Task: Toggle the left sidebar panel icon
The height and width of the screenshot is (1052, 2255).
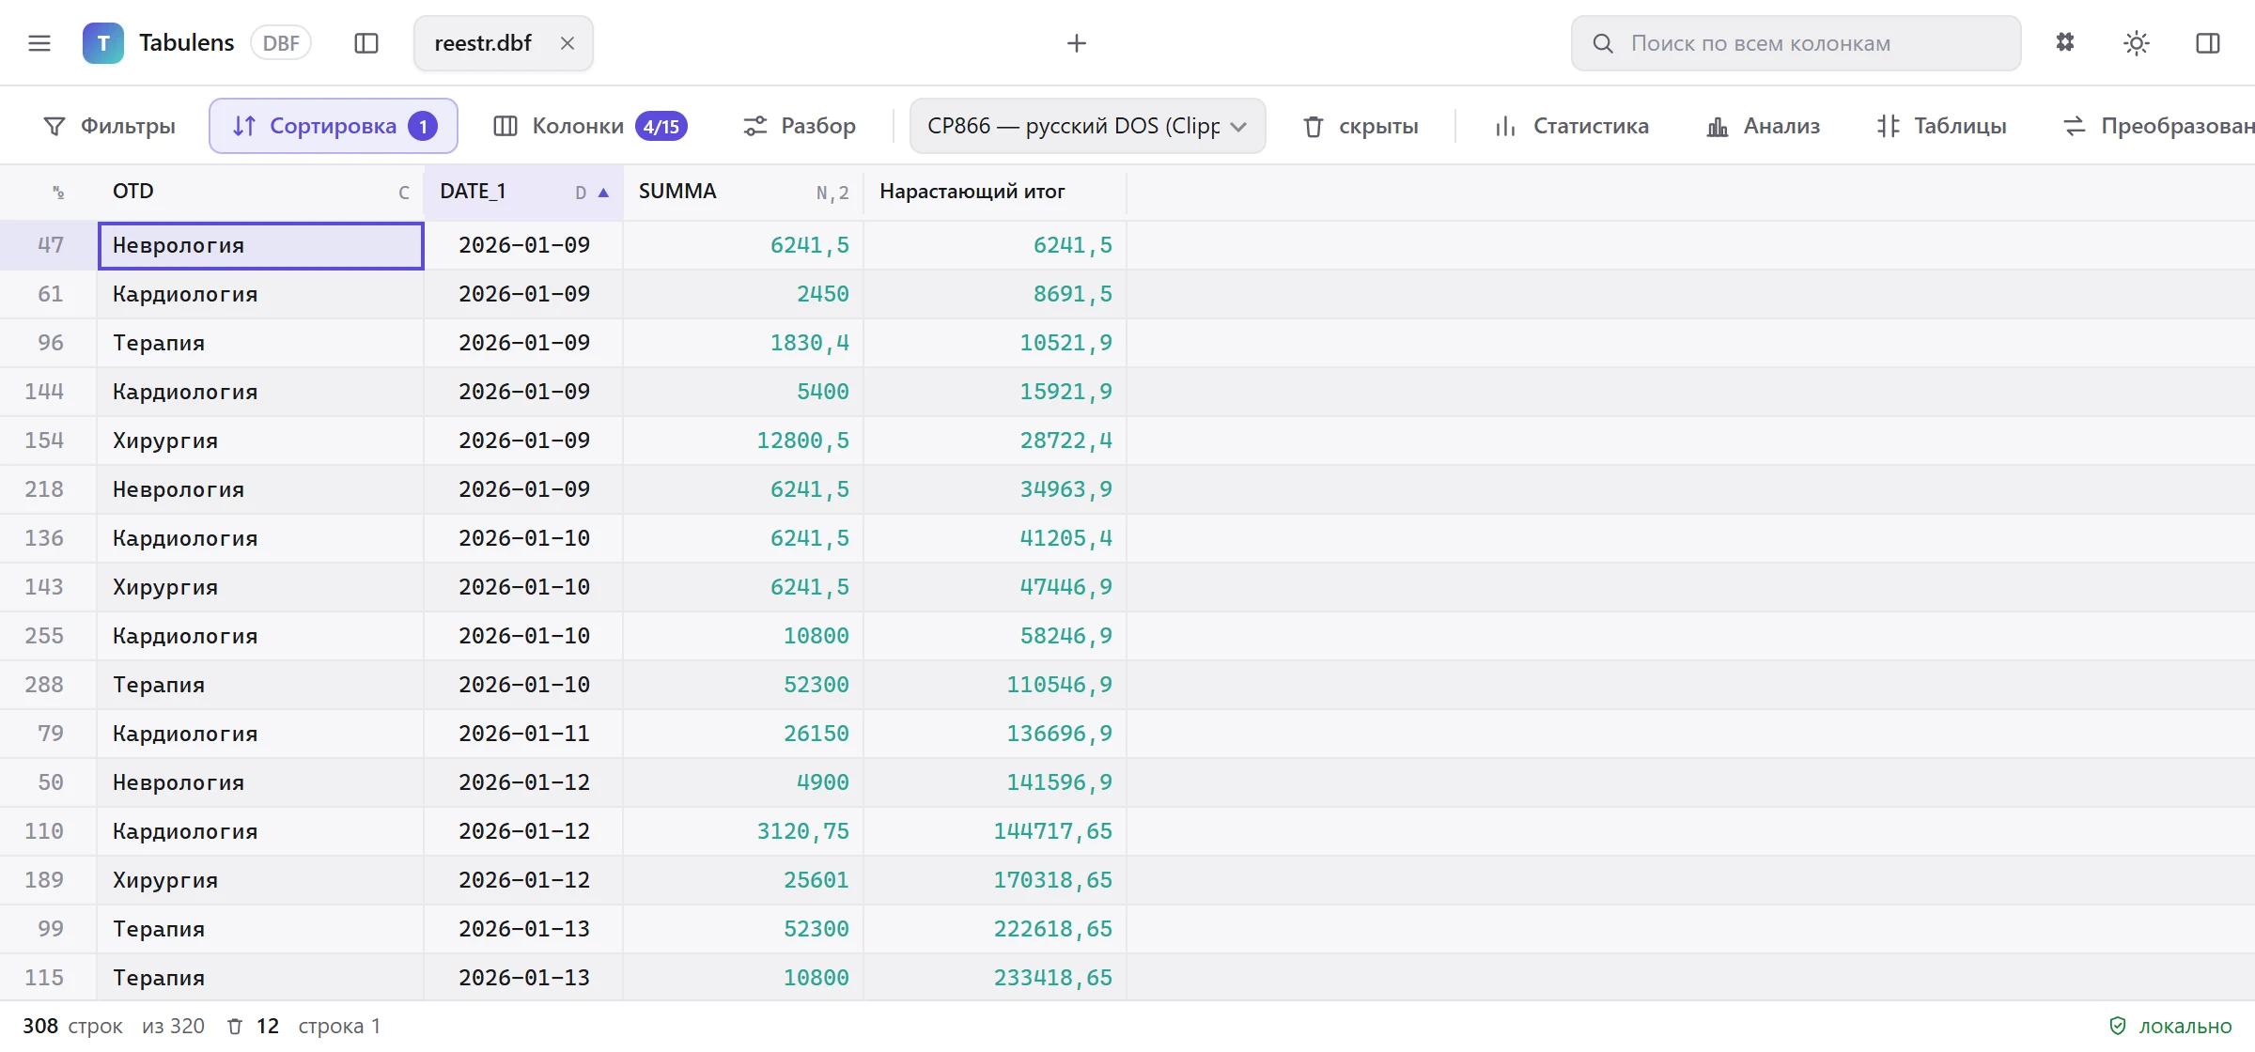Action: [366, 43]
